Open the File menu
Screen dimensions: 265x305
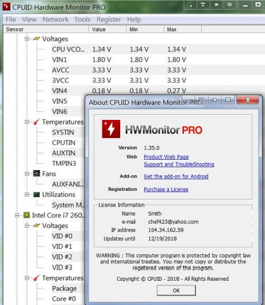11,20
